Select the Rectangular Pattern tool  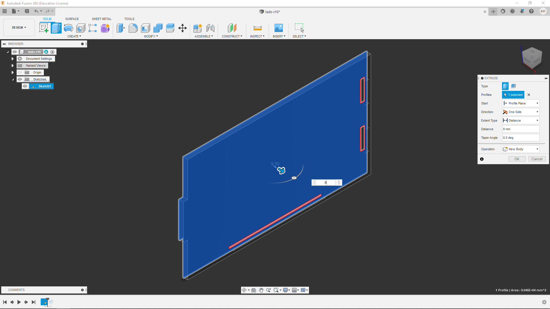tap(93, 28)
